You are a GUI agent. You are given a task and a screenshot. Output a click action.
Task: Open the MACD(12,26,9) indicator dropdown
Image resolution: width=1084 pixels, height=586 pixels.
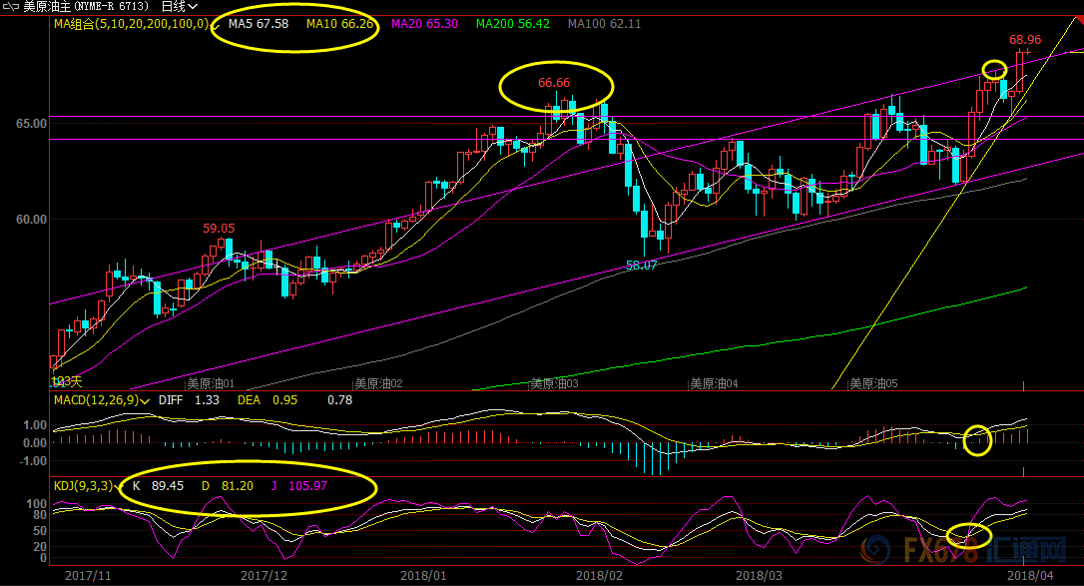click(147, 400)
